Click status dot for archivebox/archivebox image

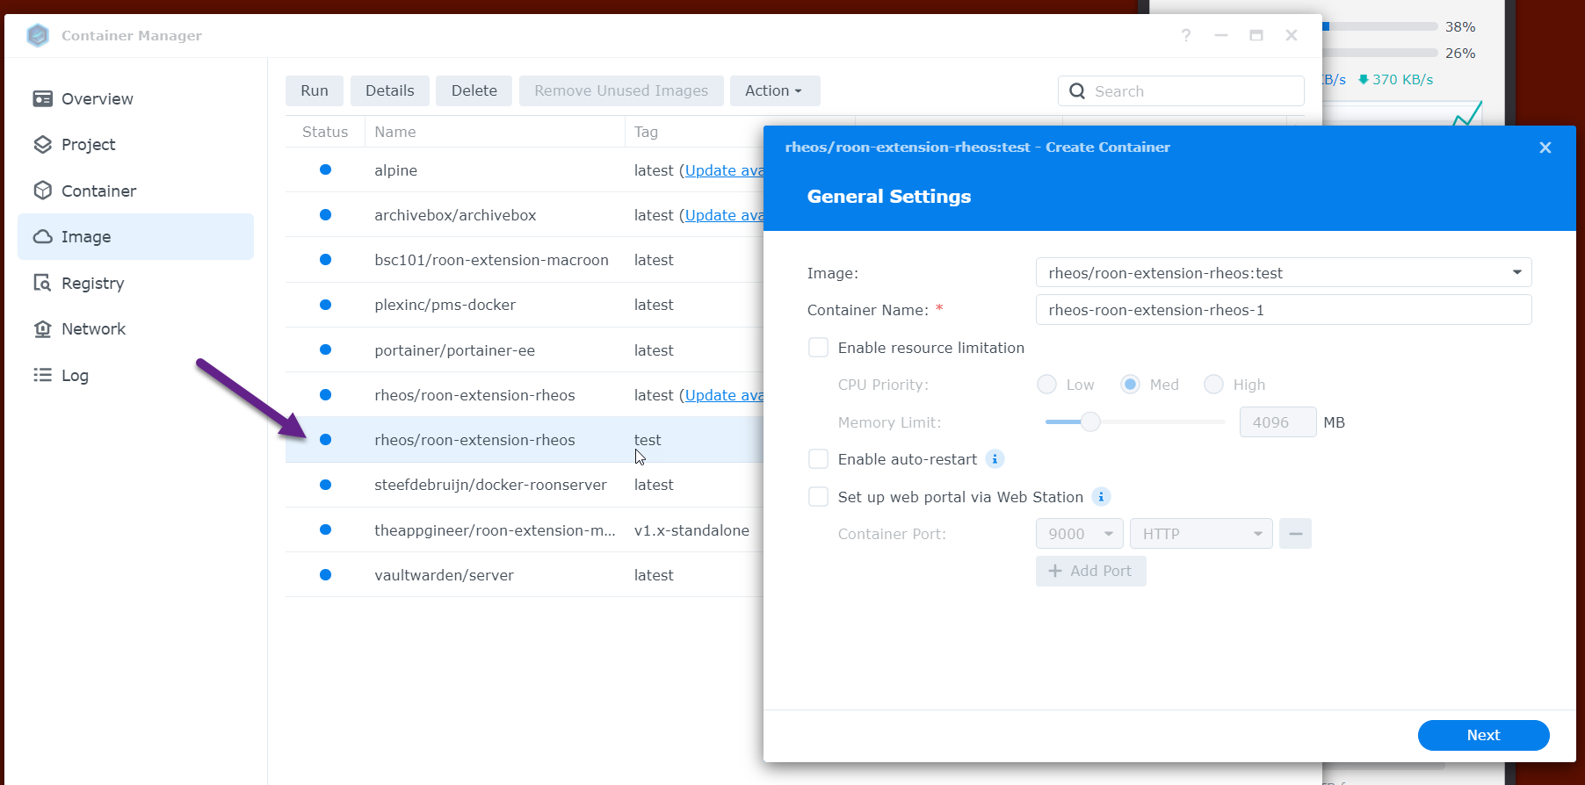[326, 214]
